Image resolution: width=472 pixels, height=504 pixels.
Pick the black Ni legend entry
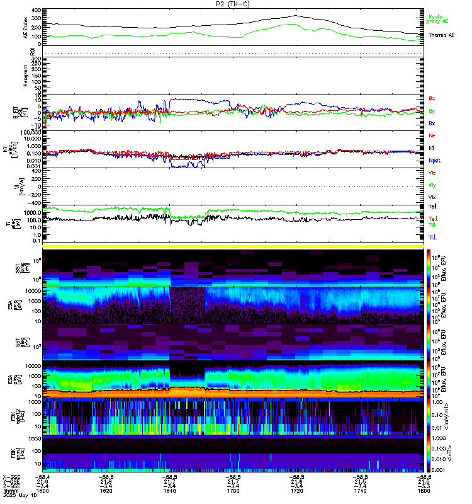tap(431, 148)
